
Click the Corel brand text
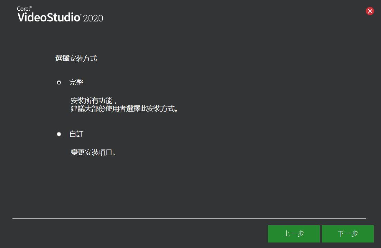[23, 9]
